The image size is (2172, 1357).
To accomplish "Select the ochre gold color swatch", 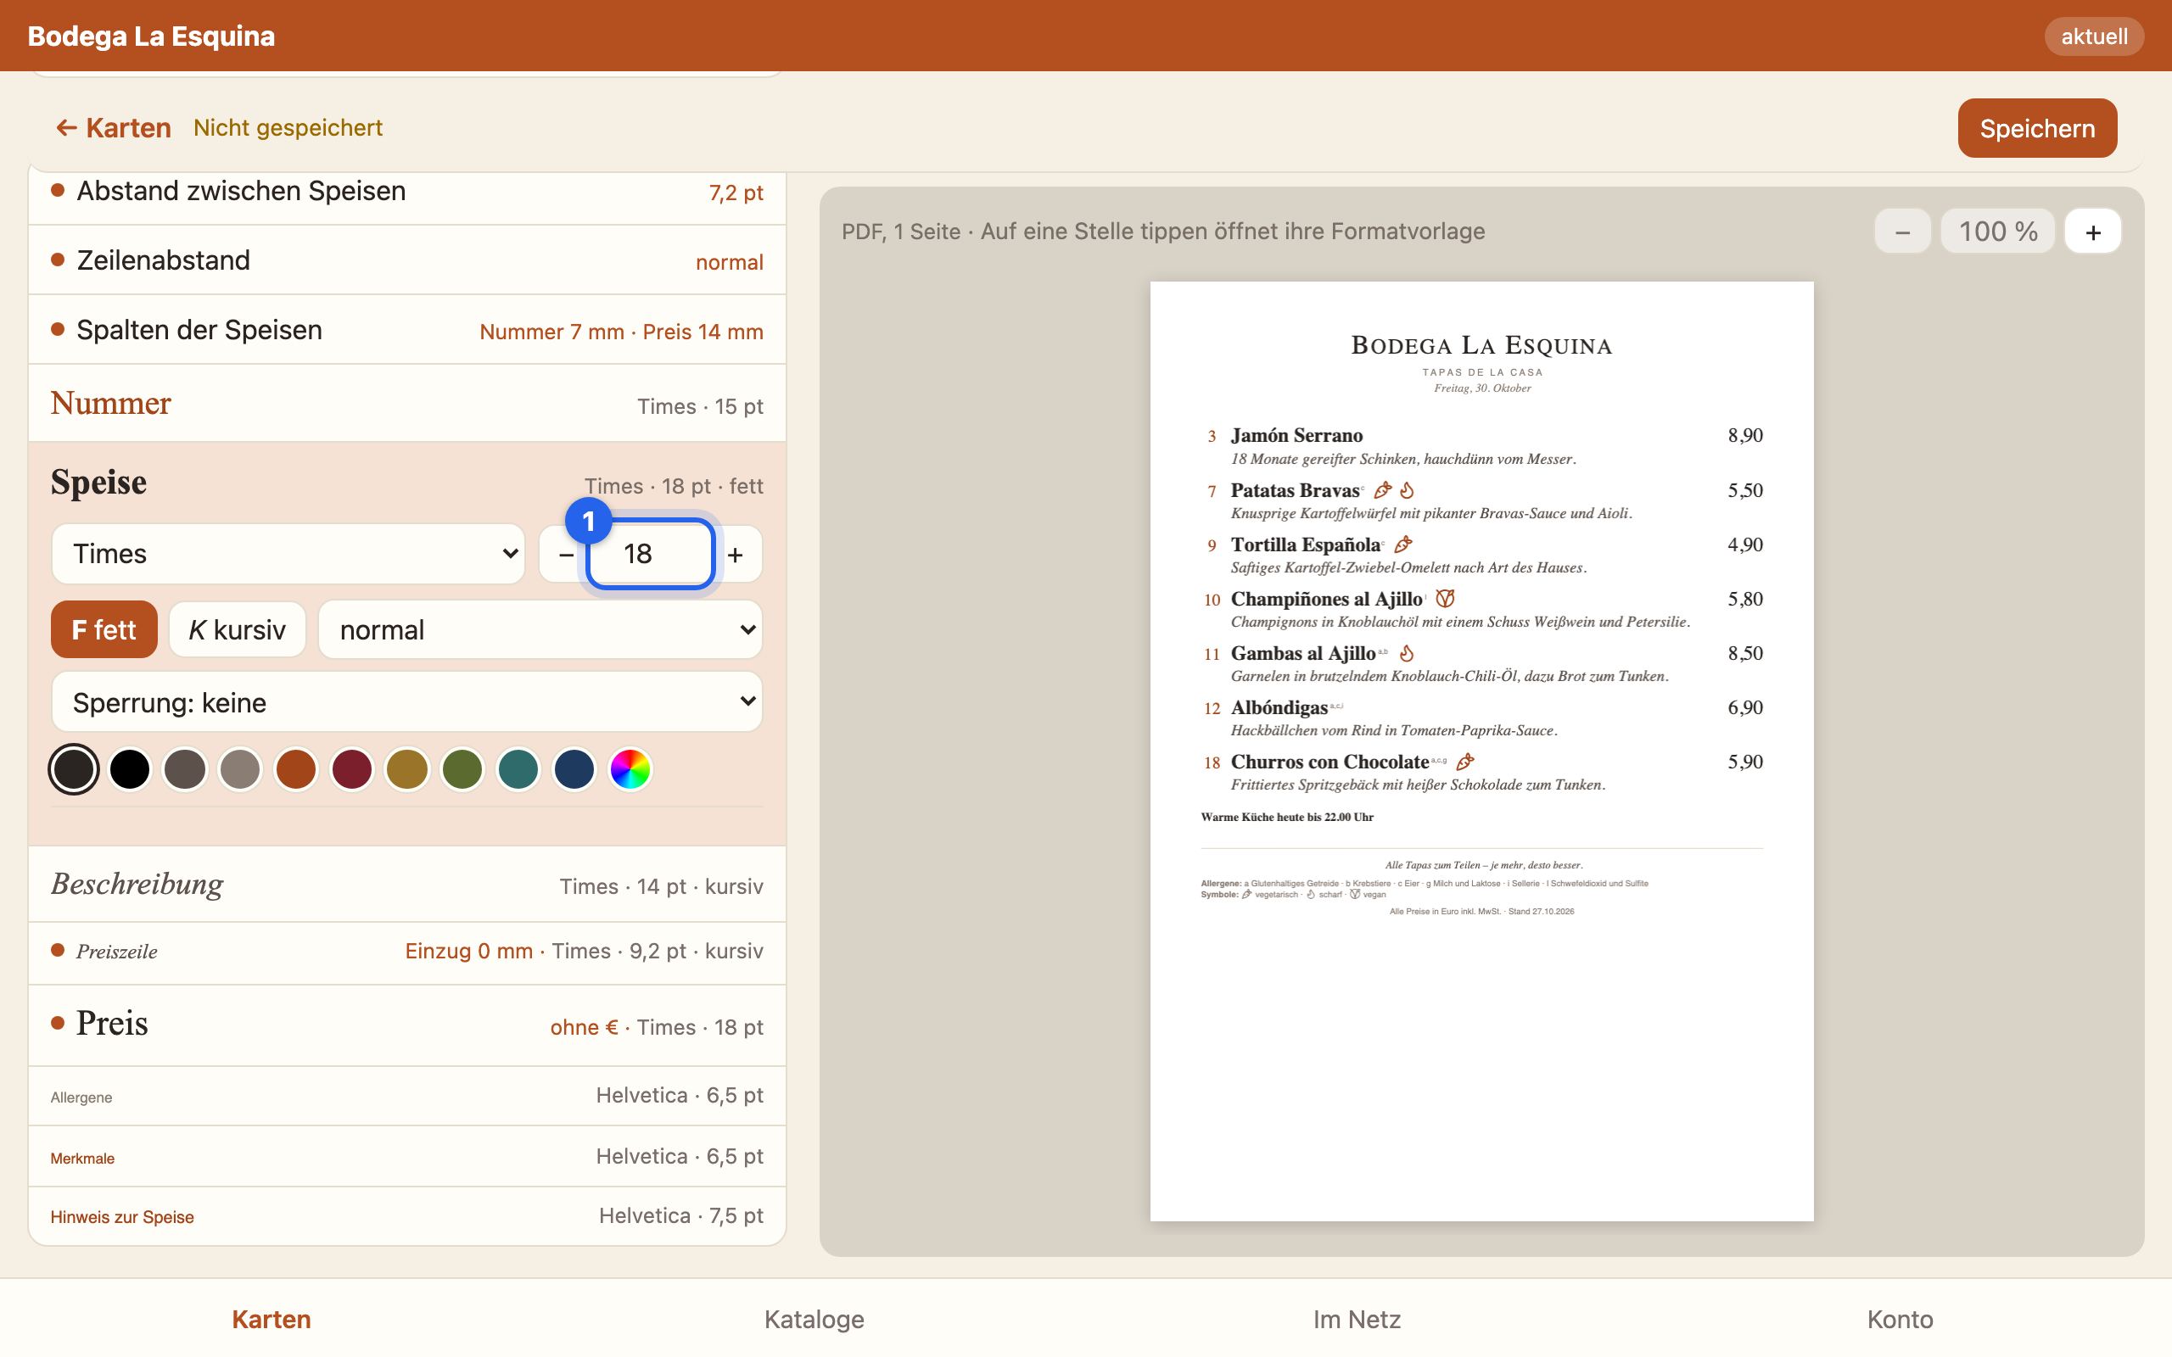I will coord(407,769).
